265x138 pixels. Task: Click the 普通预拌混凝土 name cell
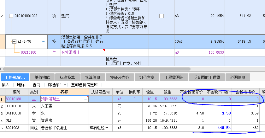(64, 128)
